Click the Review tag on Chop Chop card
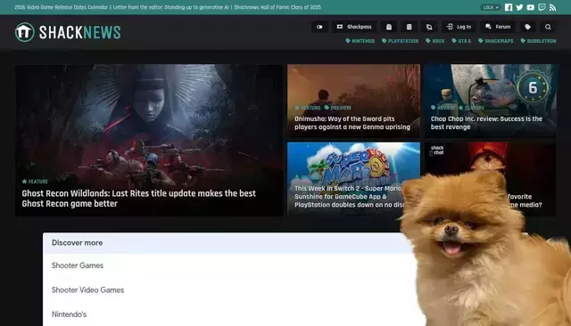This screenshot has width=571, height=326. pos(443,108)
